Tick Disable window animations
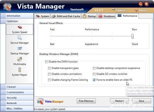 (x=49, y=74)
